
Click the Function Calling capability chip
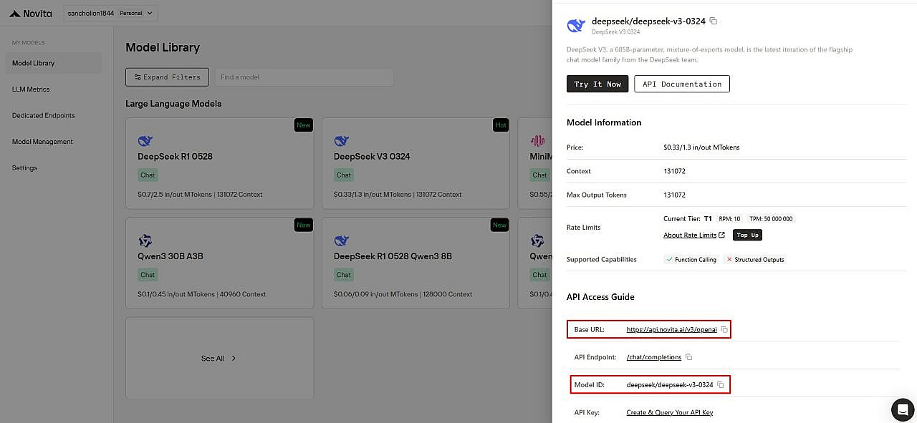(691, 260)
